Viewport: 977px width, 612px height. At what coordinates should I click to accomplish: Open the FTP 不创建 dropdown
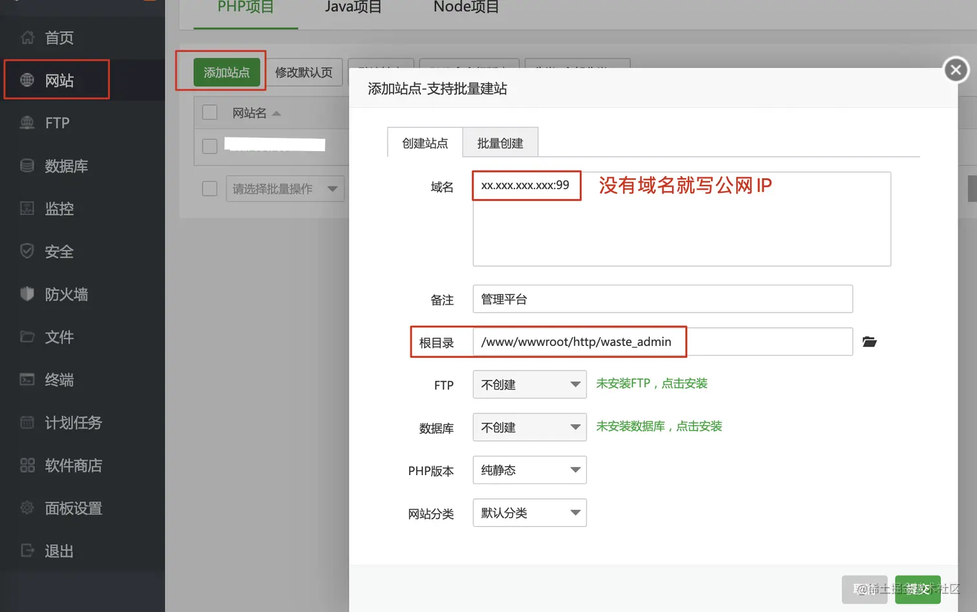click(530, 384)
